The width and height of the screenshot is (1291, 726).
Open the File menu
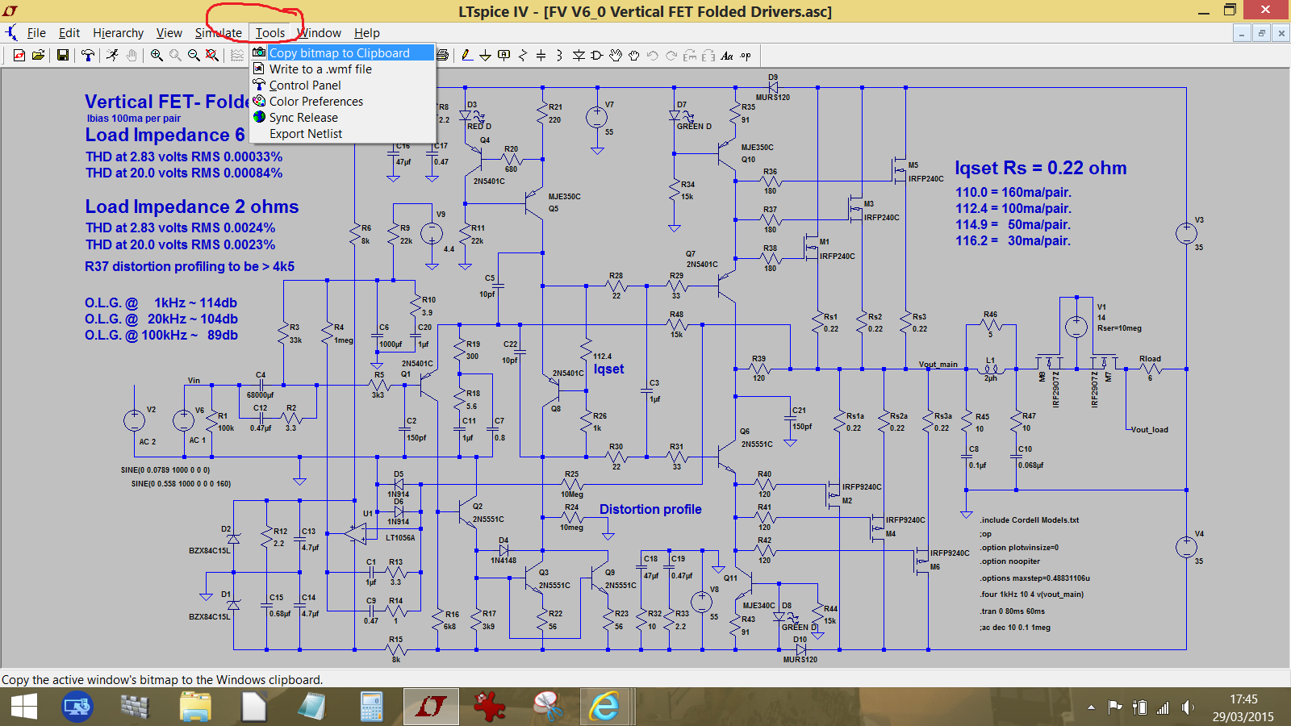[x=36, y=33]
